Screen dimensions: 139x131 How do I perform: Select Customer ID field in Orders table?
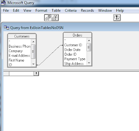(x=73, y=45)
